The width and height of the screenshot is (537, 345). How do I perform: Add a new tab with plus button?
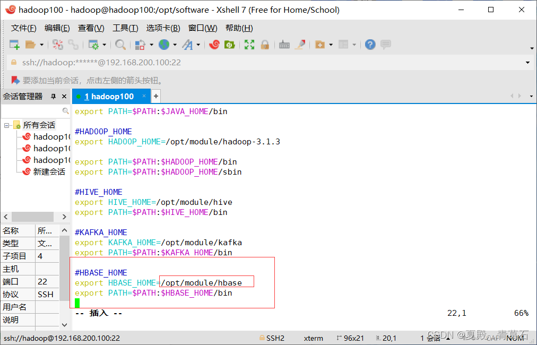tap(156, 96)
